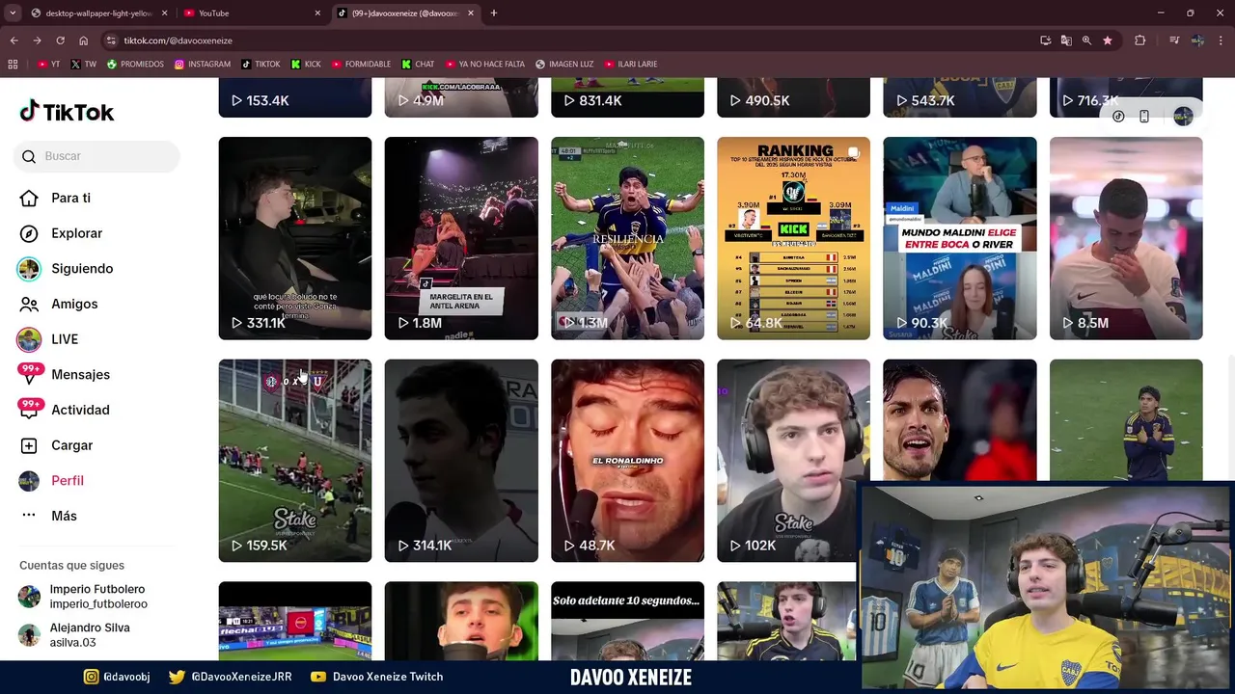Open the YA NO HACE FALTA bookmark
The height and width of the screenshot is (694, 1235).
484,64
